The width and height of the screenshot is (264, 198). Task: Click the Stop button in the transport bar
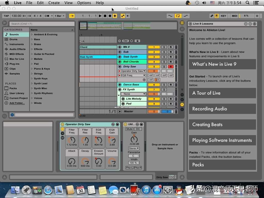[x=105, y=16]
